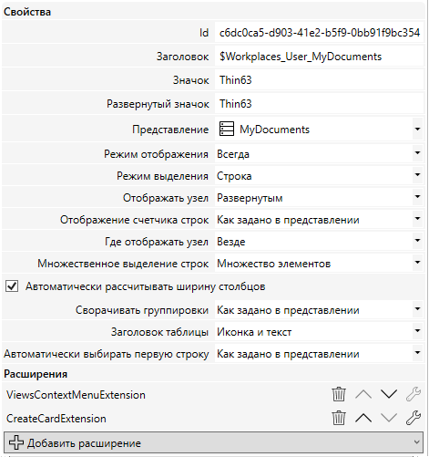This screenshot has height=457, width=429.
Task: Click the plus icon for adding extension
Action: pyautogui.click(x=16, y=442)
